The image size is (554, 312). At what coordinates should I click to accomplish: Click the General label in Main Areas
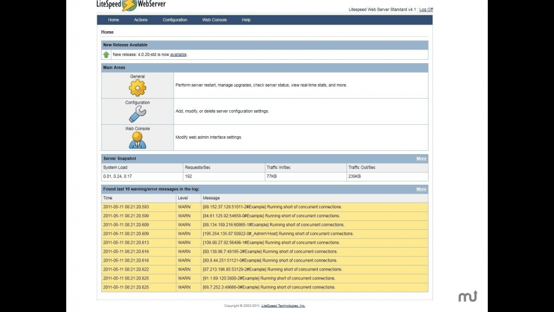(138, 76)
